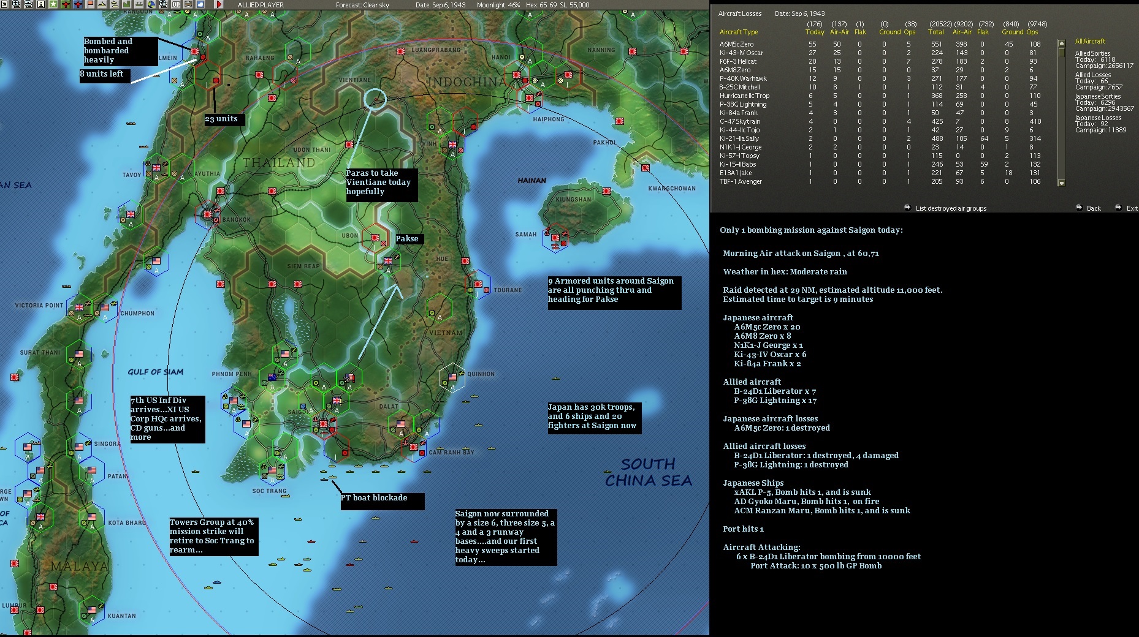Click the BANGKOK label on the map
1139x637 pixels.
click(x=237, y=219)
